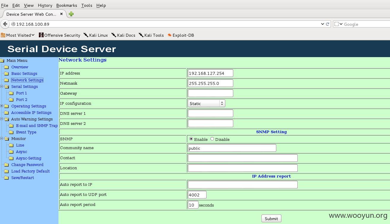This screenshot has width=390, height=224.
Task: Click the Location input field
Action: [x=243, y=168]
